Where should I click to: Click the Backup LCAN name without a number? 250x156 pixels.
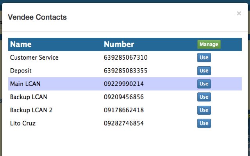29,97
